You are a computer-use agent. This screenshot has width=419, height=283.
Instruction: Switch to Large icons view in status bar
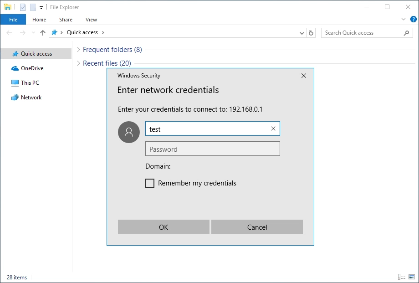pos(412,277)
